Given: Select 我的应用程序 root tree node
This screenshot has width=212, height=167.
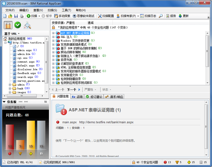Looking at the screenshot, I should 17,39.
